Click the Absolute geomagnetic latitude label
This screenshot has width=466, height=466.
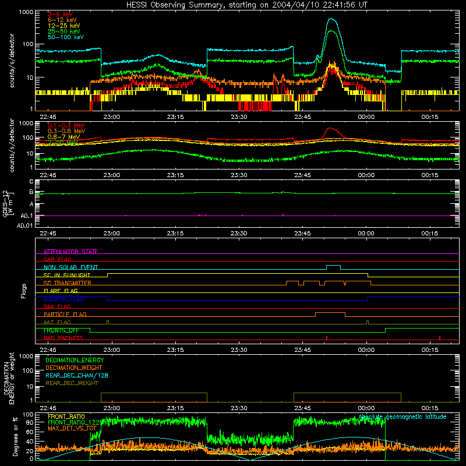click(x=403, y=416)
